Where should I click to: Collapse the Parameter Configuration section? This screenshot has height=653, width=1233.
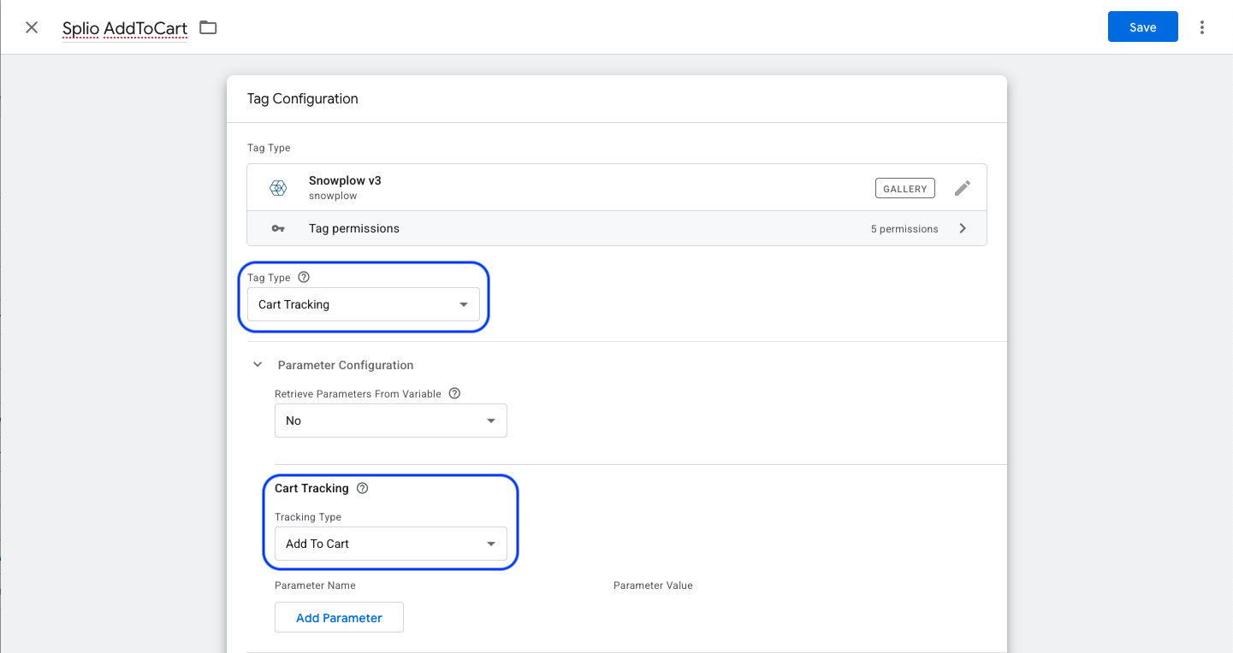258,365
